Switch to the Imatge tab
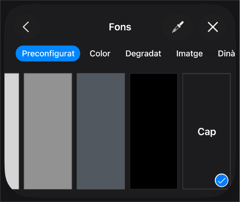This screenshot has height=202, width=240. [190, 54]
